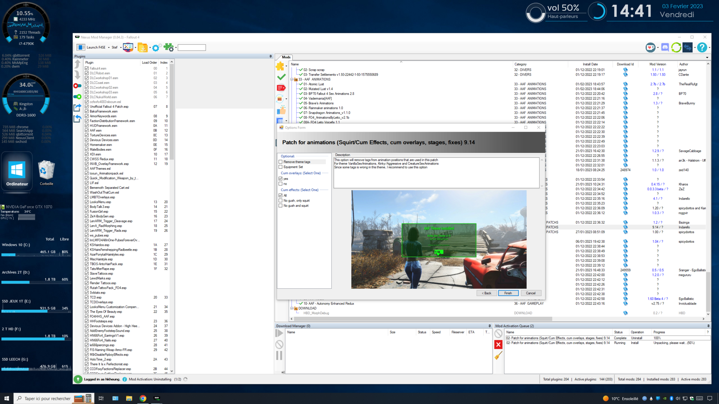The height and width of the screenshot is (404, 719).
Task: Sort mods by Install Date column header
Action: (590, 64)
